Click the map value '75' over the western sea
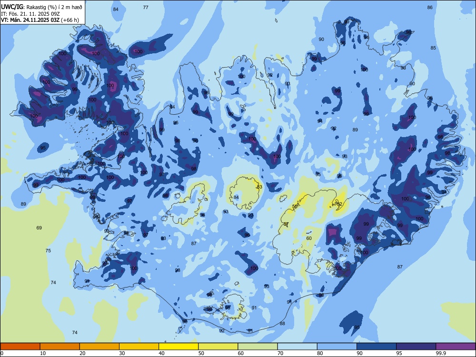The width and height of the screenshot is (476, 357). point(48,250)
